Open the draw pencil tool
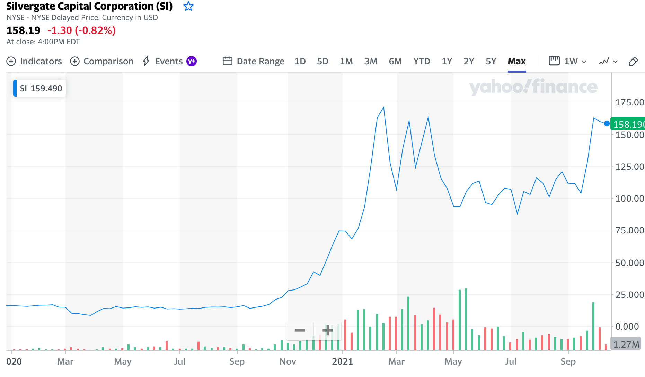 coord(633,61)
